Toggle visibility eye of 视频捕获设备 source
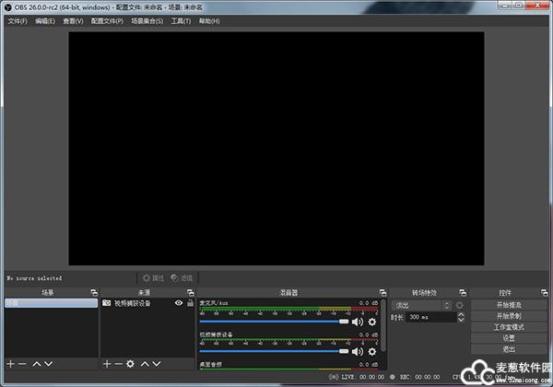The height and width of the screenshot is (387, 553). click(179, 302)
